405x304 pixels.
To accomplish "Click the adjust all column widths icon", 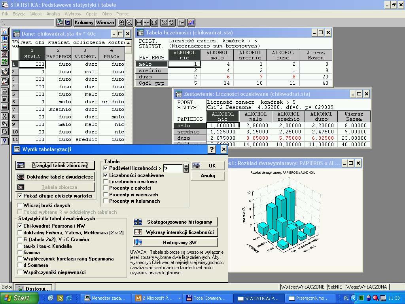I will click(154, 23).
